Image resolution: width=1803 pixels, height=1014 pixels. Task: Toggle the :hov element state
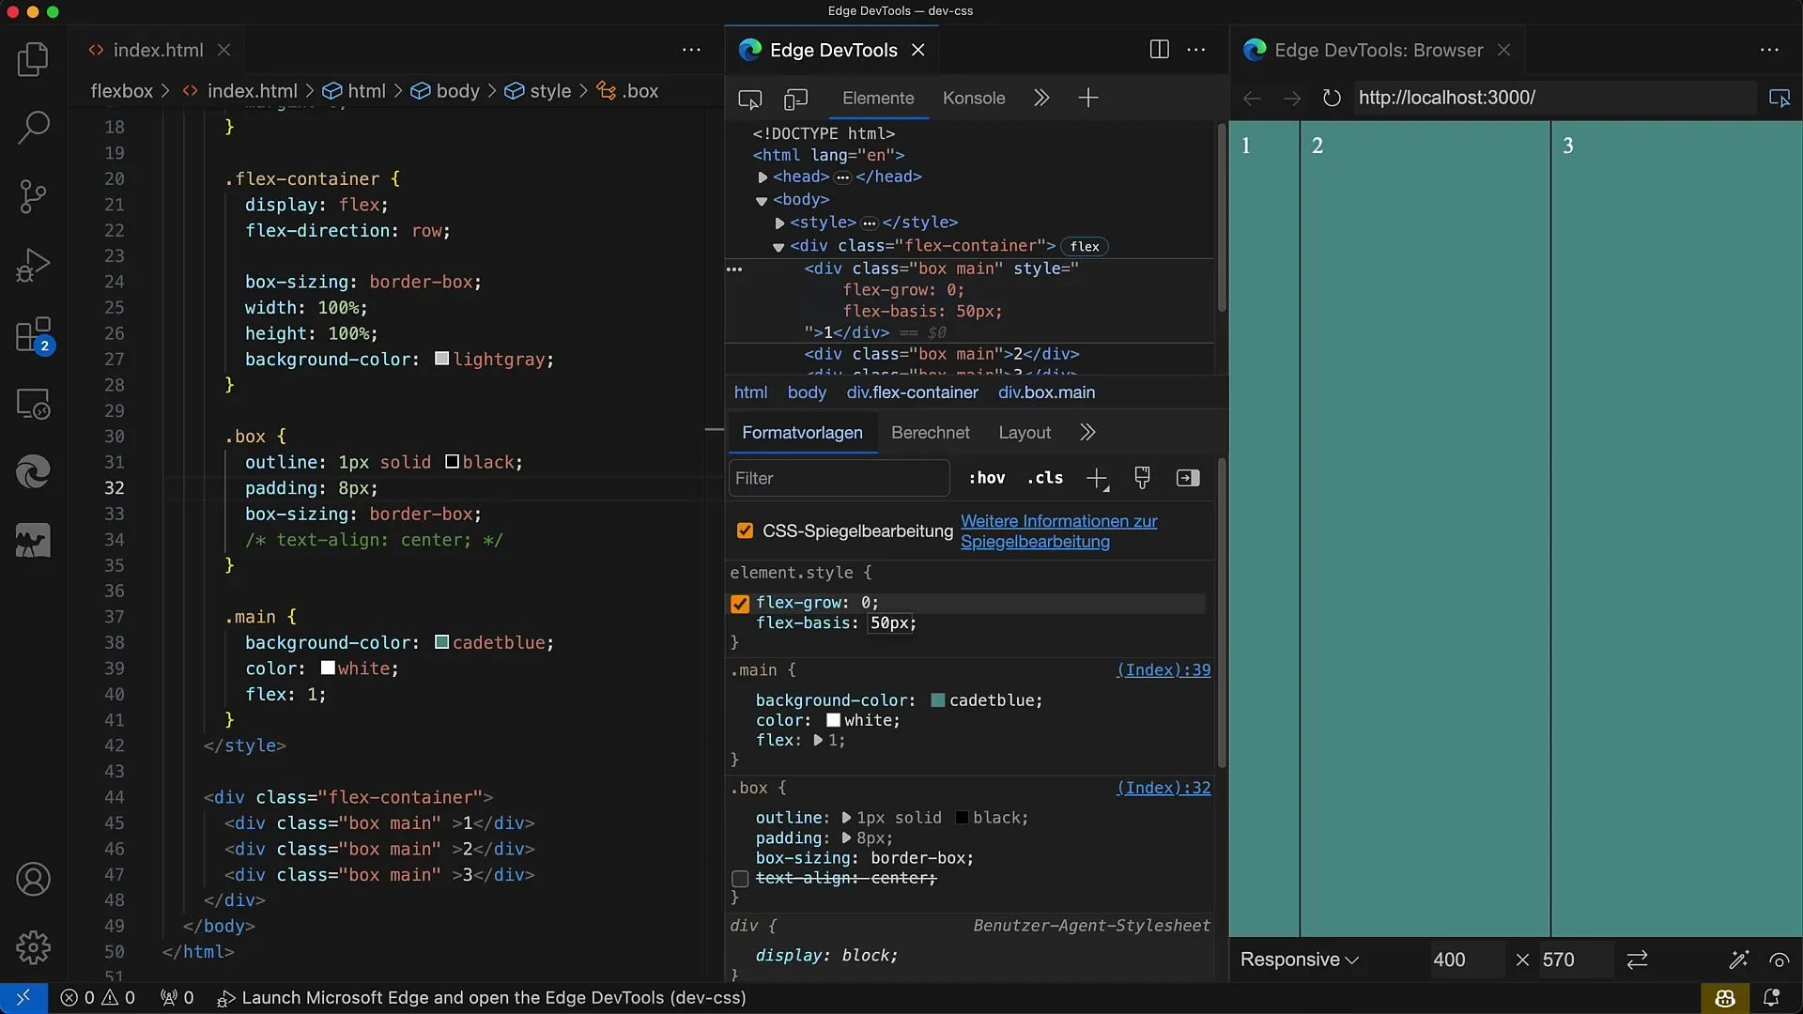click(x=987, y=478)
